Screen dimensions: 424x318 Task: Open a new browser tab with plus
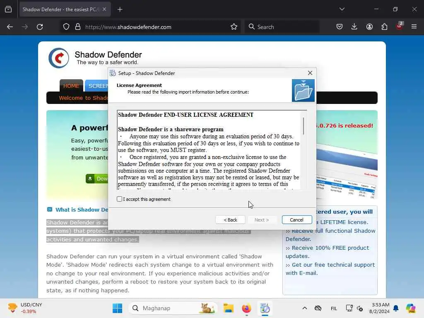point(120,10)
